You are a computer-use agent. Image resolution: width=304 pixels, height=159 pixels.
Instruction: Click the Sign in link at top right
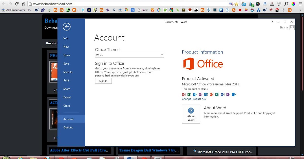coord(284,28)
